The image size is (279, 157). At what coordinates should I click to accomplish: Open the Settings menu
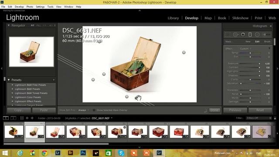click(x=40, y=7)
